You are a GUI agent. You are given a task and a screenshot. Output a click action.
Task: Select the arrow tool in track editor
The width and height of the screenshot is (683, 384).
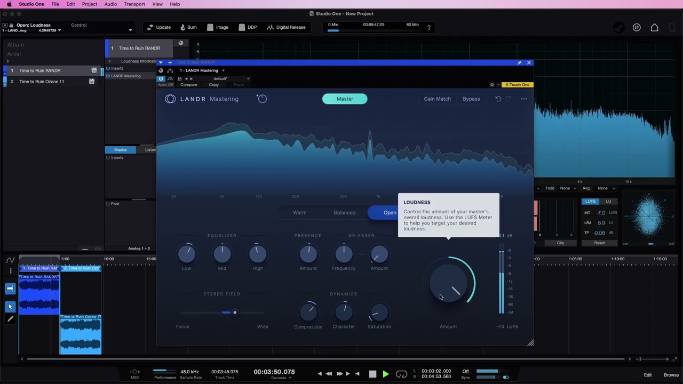[x=10, y=307]
